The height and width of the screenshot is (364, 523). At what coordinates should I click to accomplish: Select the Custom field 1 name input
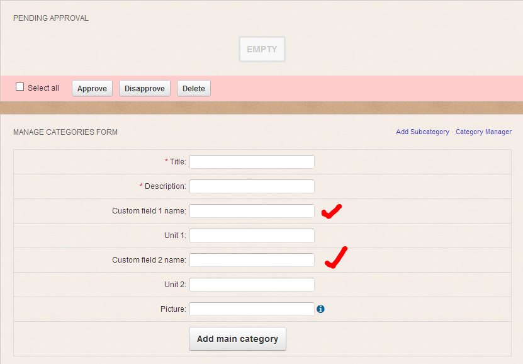(251, 211)
